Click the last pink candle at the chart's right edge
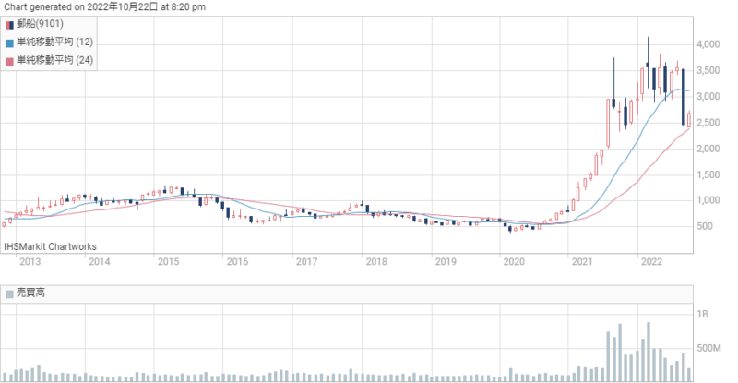This screenshot has width=738, height=383. pos(689,120)
